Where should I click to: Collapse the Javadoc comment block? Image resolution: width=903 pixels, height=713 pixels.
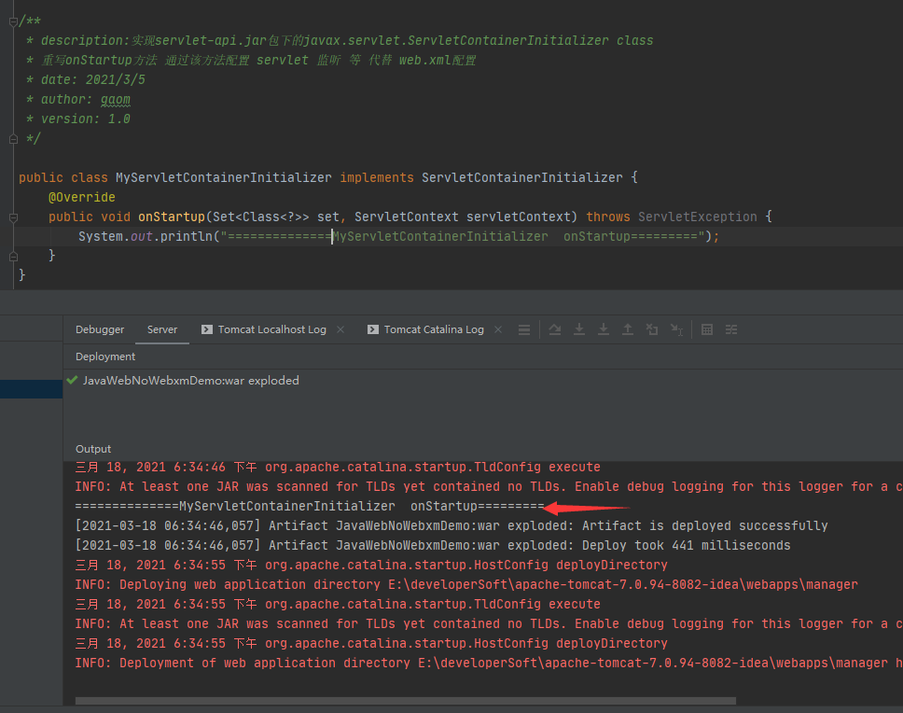(13, 21)
